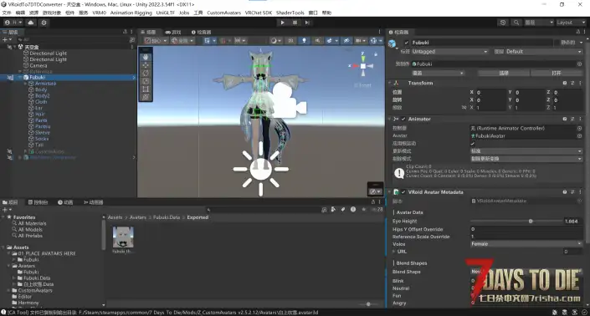Open the Undo History icon

(x=503, y=23)
